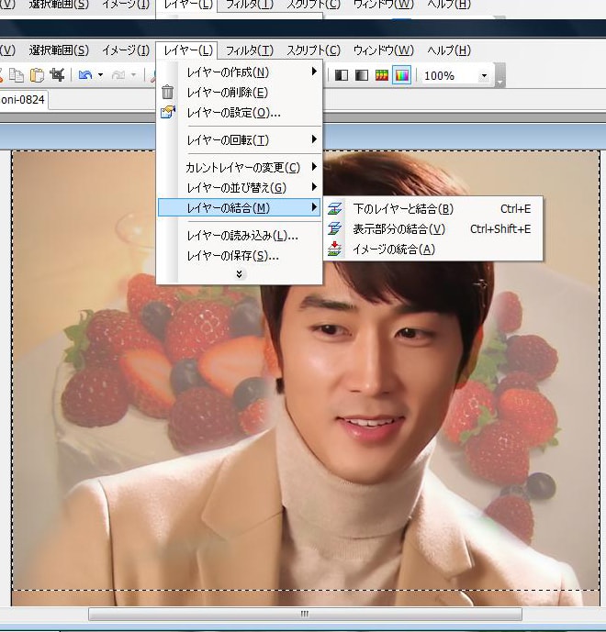Open the dropdown arrow beside Undo
This screenshot has width=606, height=632.
[x=99, y=75]
